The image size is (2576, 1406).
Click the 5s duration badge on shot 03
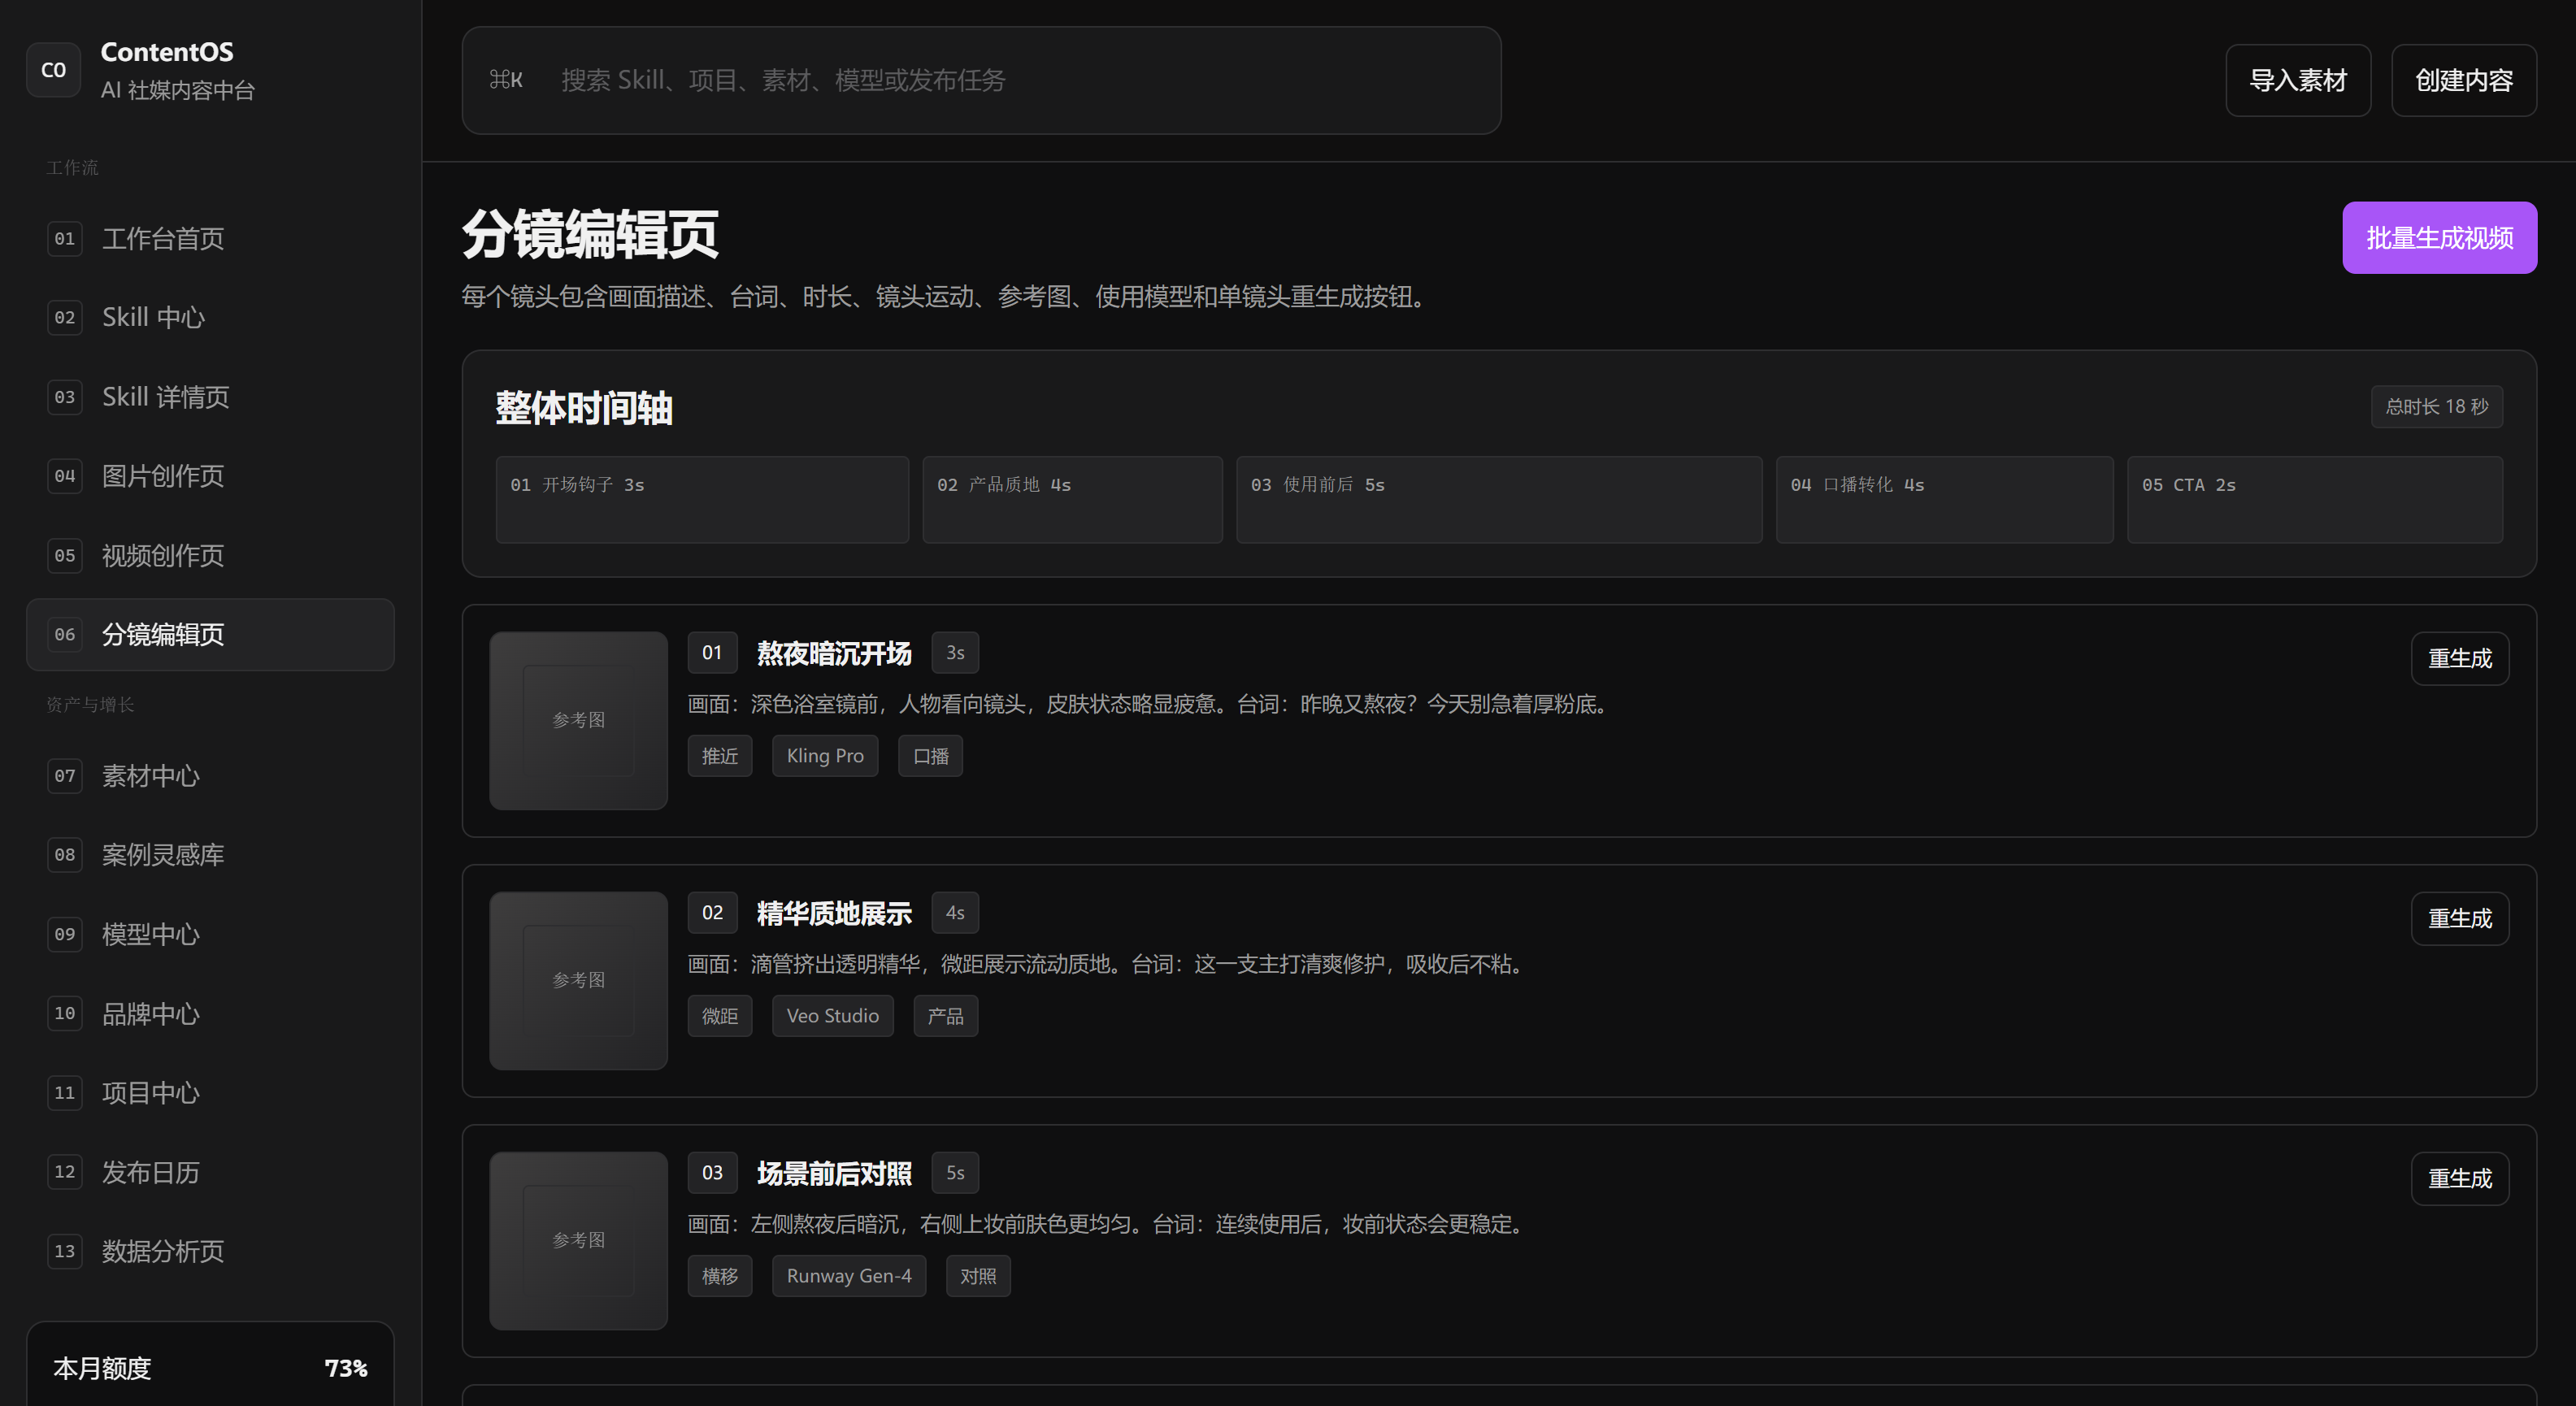pos(955,1173)
